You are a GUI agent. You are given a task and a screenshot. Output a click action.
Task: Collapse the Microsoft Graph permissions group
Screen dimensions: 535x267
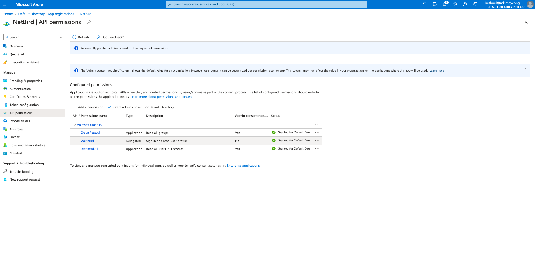tap(74, 124)
